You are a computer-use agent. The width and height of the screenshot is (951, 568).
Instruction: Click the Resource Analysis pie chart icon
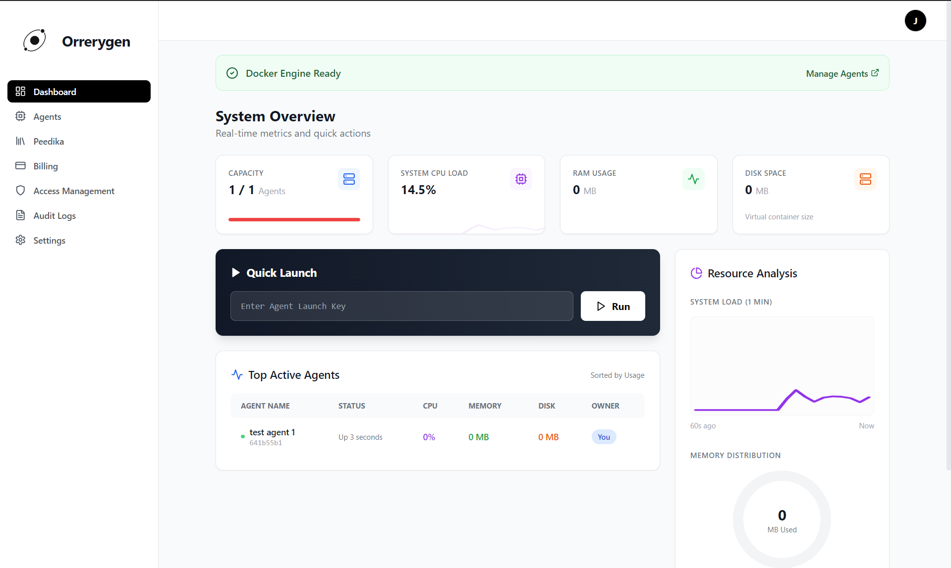[x=696, y=273]
